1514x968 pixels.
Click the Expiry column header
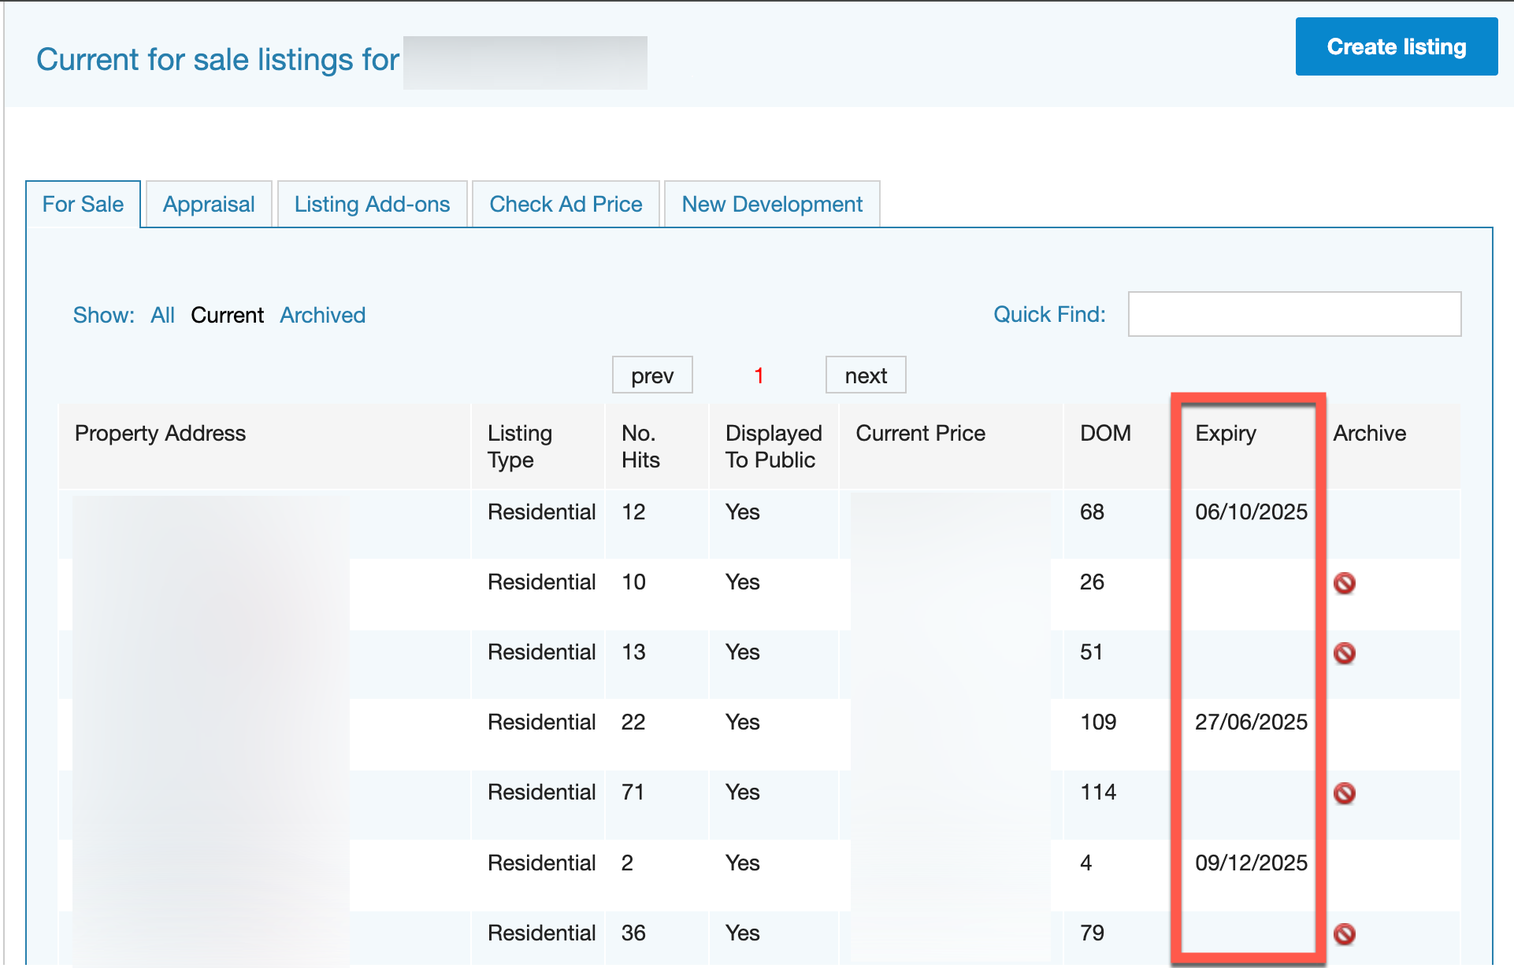(x=1226, y=433)
